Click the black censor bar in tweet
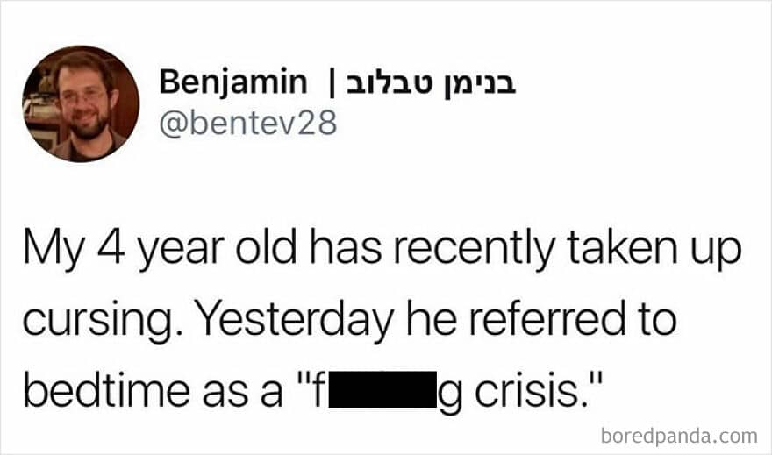 coord(383,389)
